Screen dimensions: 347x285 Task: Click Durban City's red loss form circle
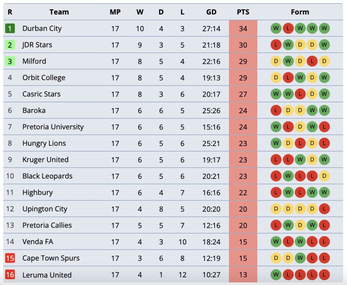(288, 28)
